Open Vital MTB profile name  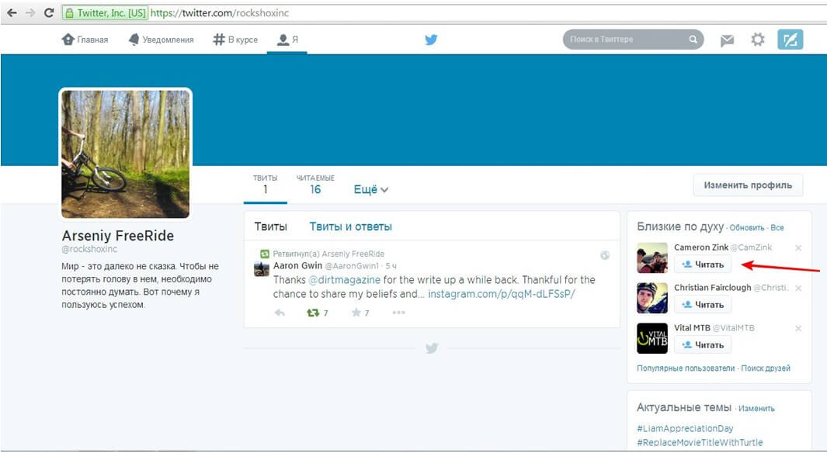pos(692,327)
